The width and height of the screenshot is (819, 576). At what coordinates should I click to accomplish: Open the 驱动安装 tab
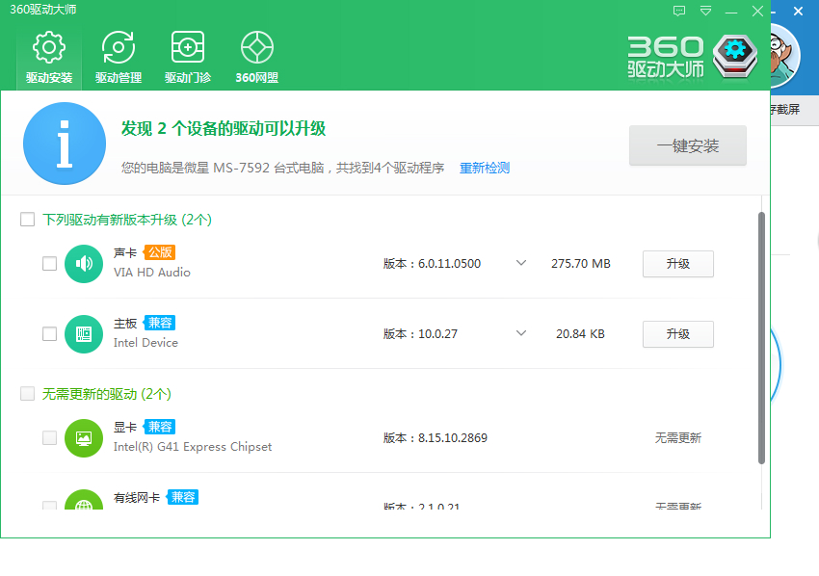point(49,58)
